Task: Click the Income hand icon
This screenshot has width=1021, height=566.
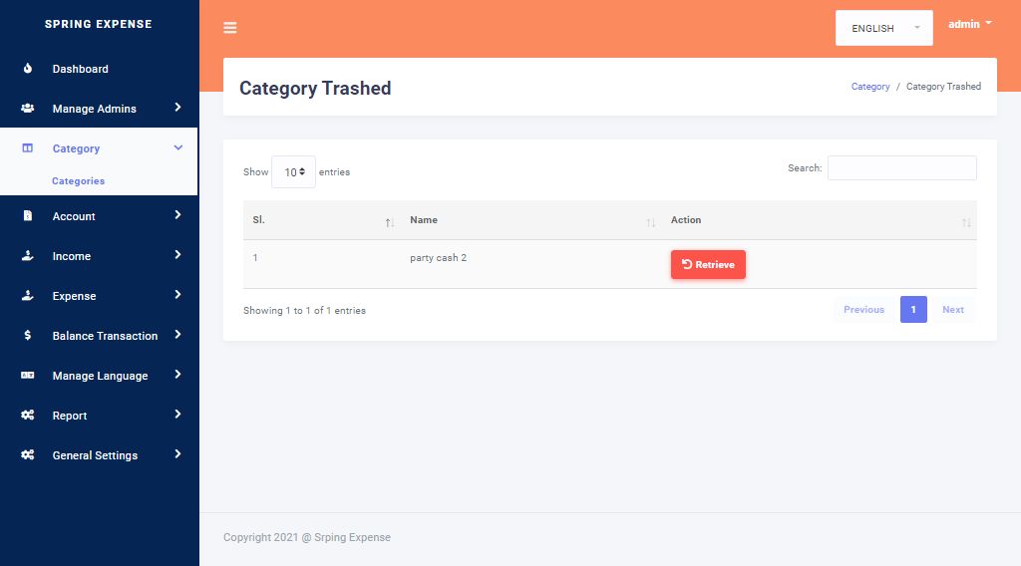Action: (27, 256)
